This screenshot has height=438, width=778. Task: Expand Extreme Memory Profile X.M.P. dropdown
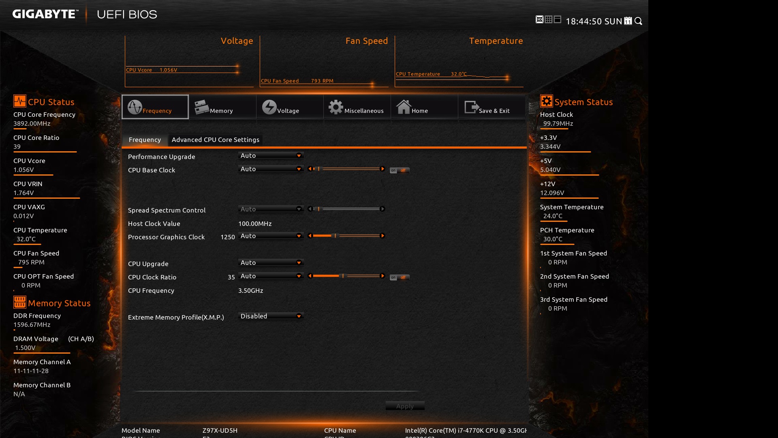coord(271,316)
